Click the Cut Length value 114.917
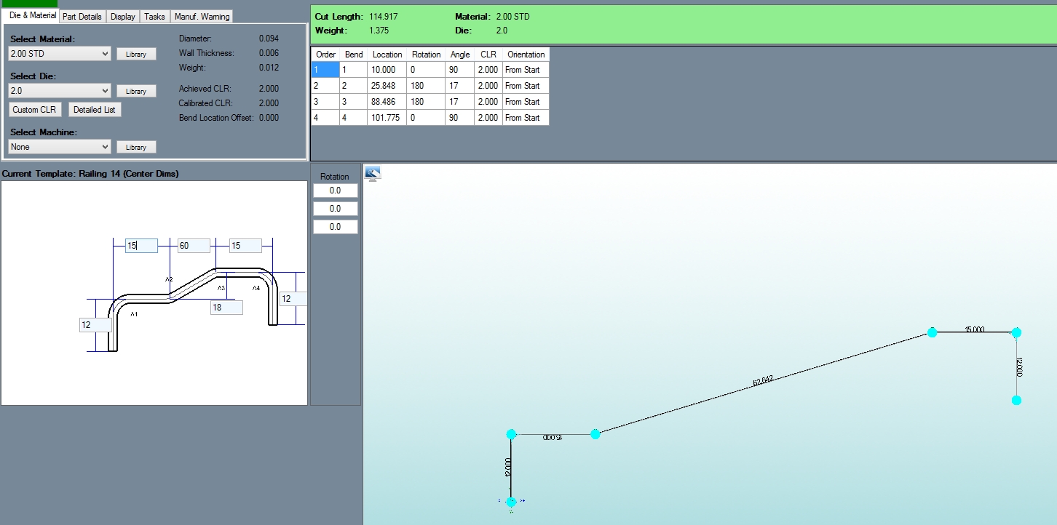The image size is (1057, 525). point(384,16)
